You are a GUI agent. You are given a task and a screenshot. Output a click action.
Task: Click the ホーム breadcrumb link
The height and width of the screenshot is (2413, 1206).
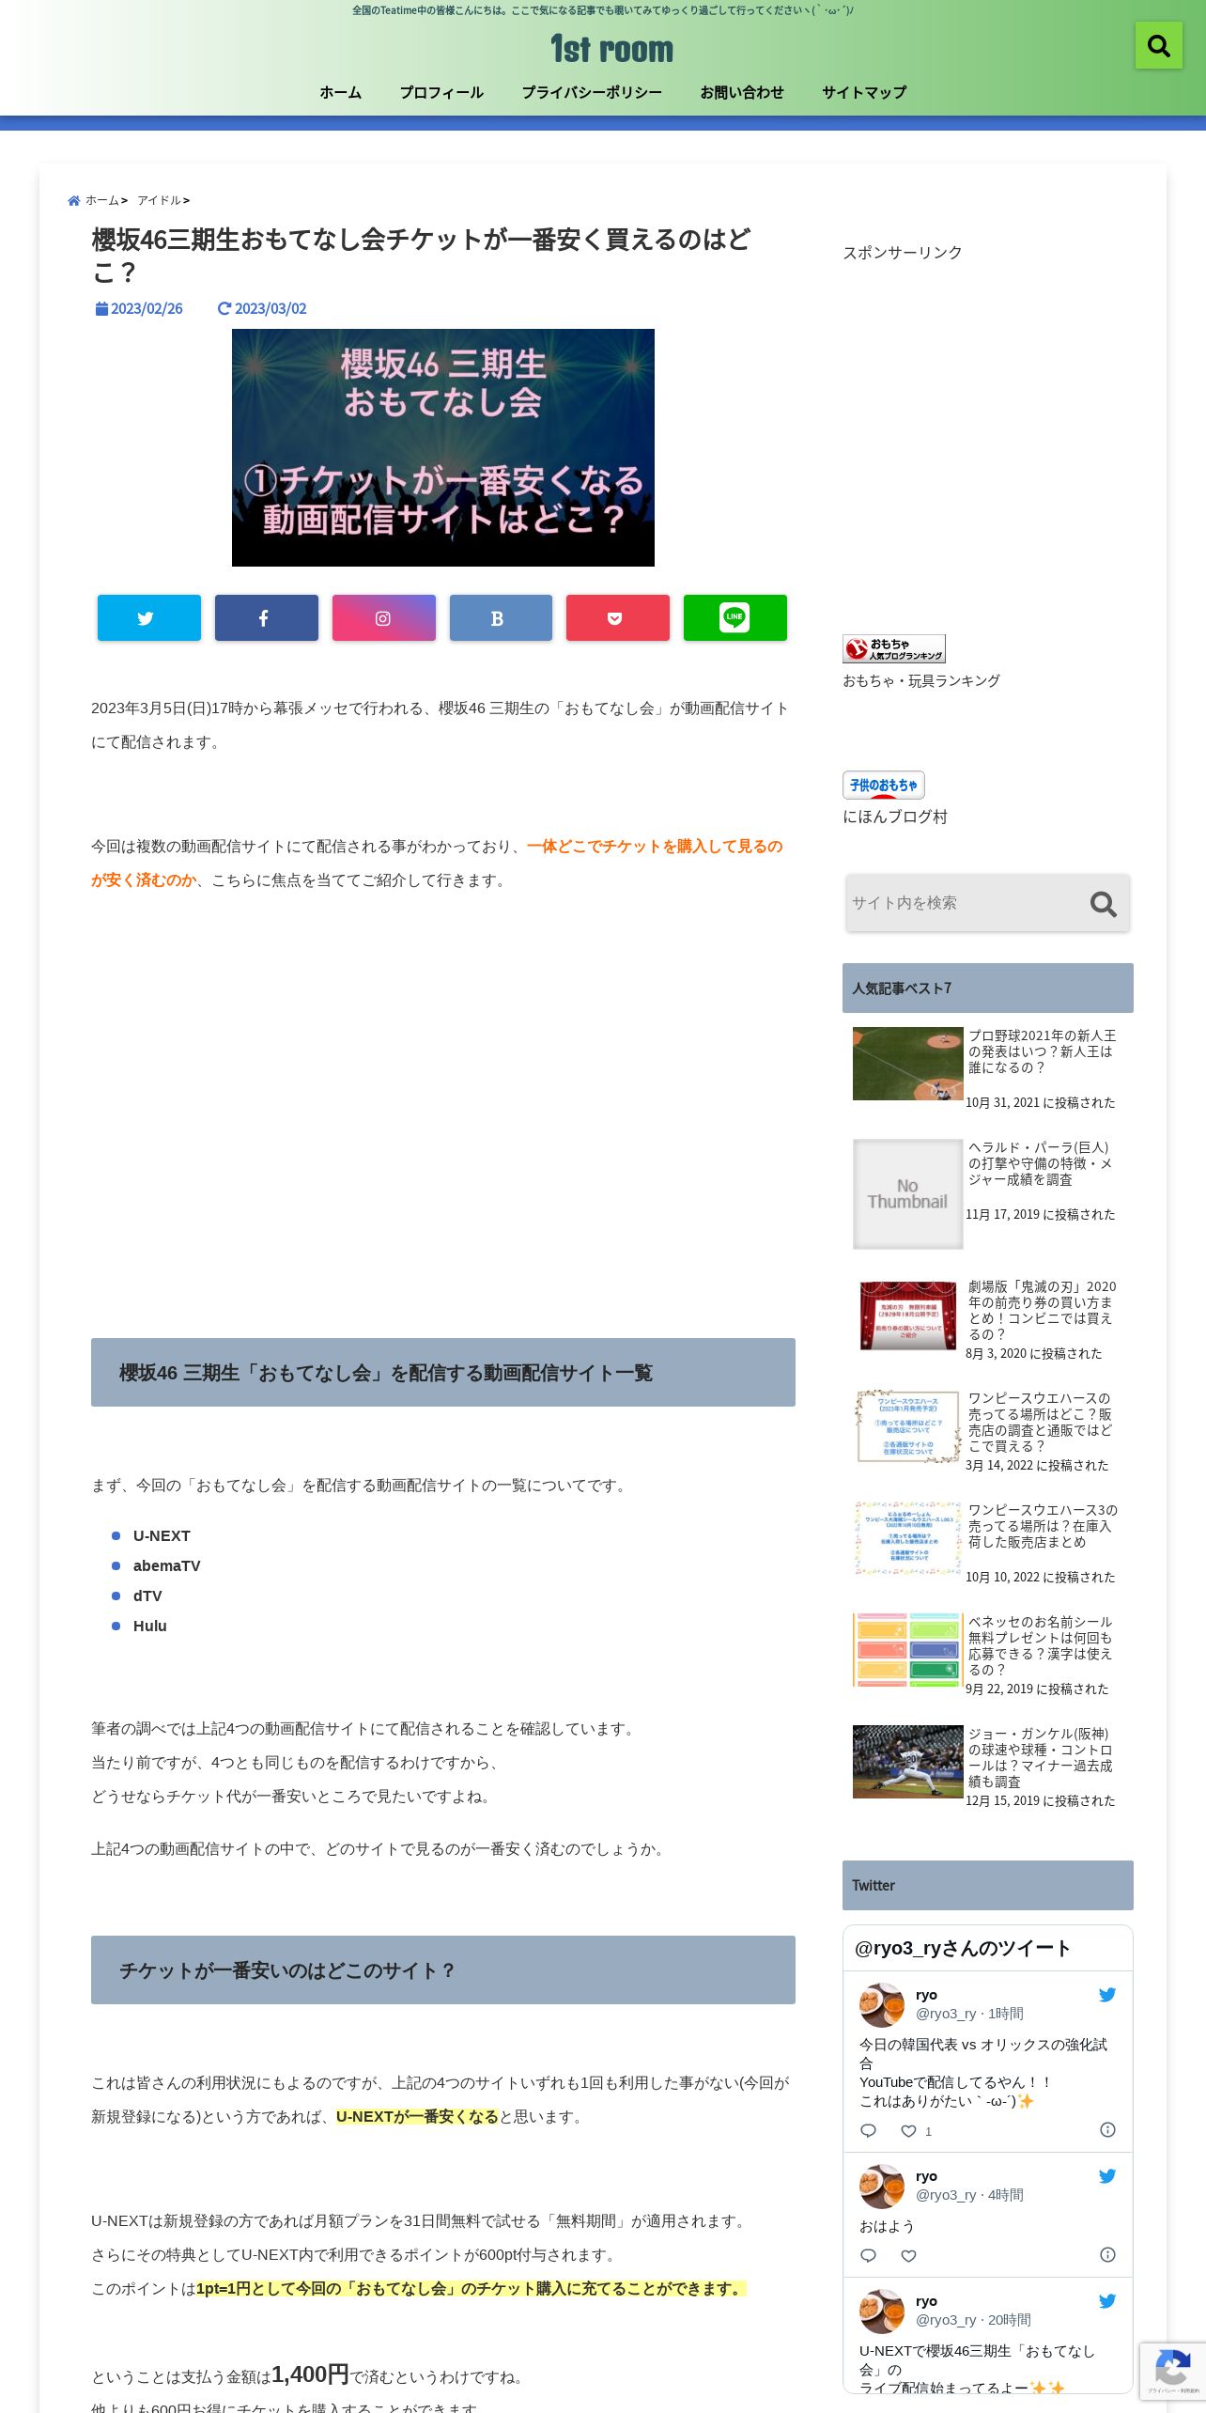point(102,200)
